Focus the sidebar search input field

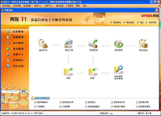pyautogui.click(x=11, y=91)
